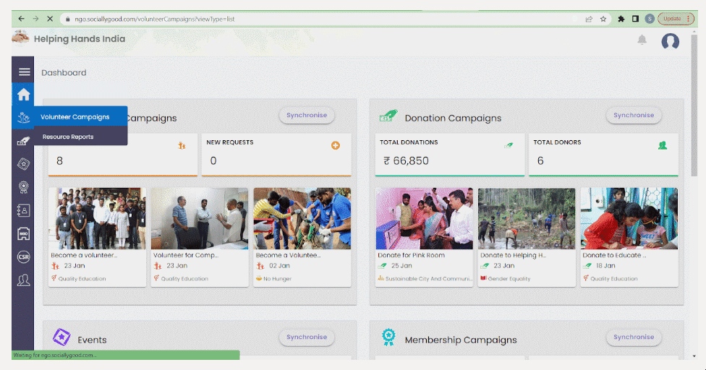Open the contacts card sidebar icon
706x370 pixels.
23,210
